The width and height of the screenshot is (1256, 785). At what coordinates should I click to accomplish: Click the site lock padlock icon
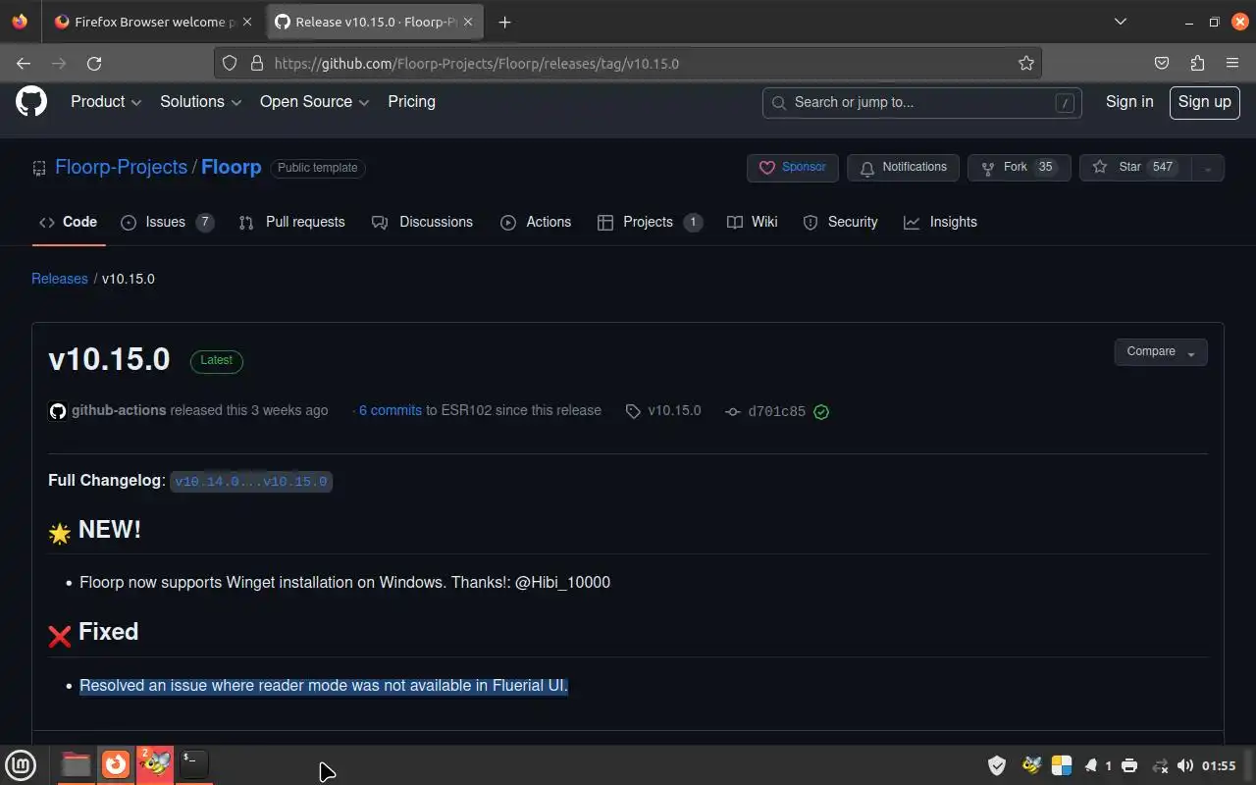point(257,63)
